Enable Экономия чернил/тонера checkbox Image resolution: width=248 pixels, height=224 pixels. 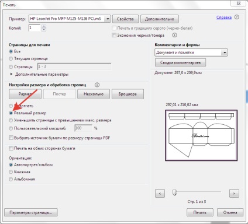click(114, 35)
